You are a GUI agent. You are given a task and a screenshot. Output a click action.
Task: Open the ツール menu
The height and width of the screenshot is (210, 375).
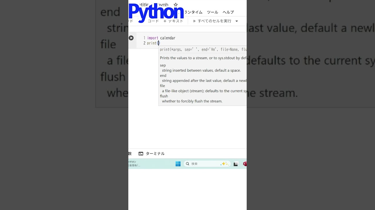[212, 12]
